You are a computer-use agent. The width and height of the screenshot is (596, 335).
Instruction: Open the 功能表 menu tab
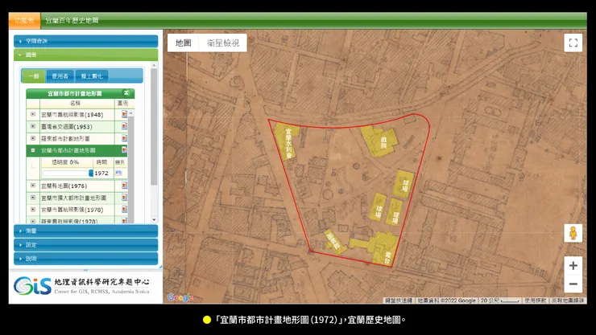point(24,20)
